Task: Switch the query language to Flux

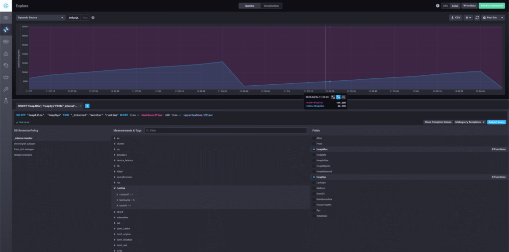Action: pyautogui.click(x=85, y=18)
